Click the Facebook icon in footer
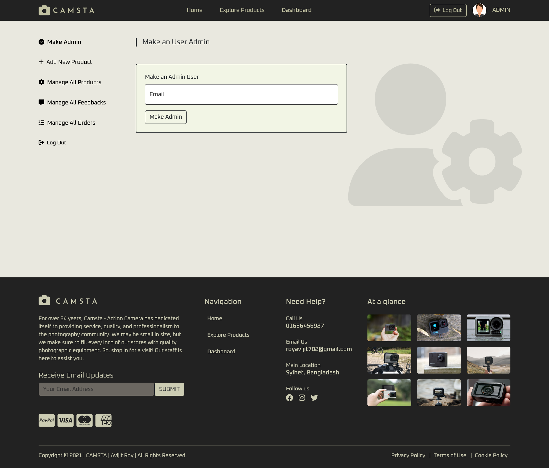This screenshot has width=549, height=468. coord(289,398)
